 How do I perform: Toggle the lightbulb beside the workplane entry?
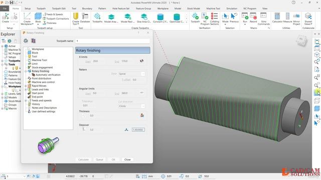(14, 90)
